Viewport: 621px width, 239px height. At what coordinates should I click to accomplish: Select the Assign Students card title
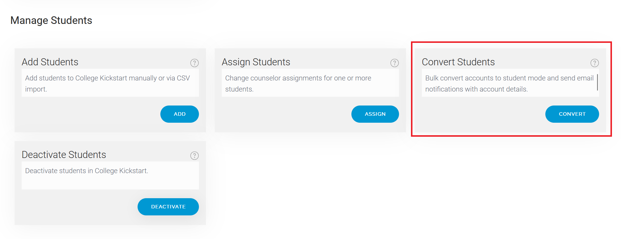[x=256, y=62]
